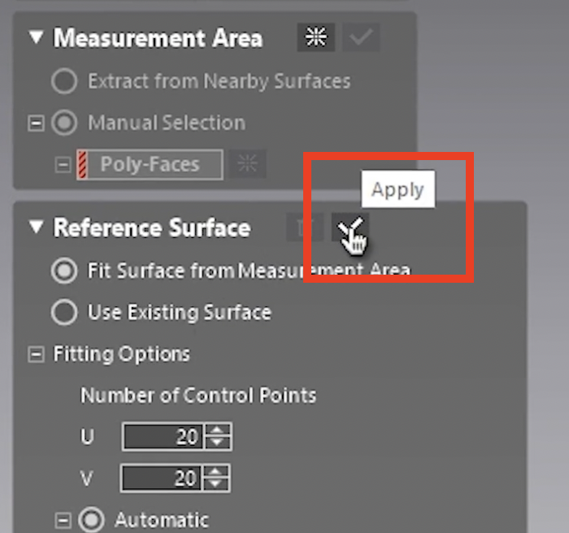Collapse the Measurement Area section triangle
The width and height of the screenshot is (569, 533).
pyautogui.click(x=37, y=37)
